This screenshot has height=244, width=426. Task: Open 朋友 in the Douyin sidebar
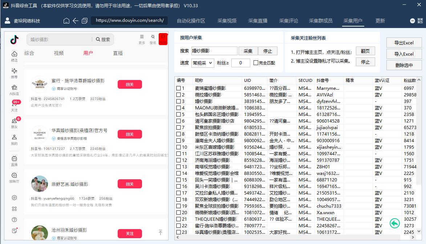click(x=14, y=121)
